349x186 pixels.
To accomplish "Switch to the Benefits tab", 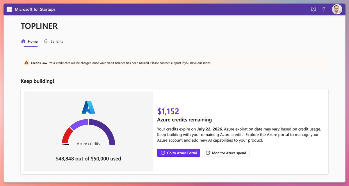I will pos(53,41).
